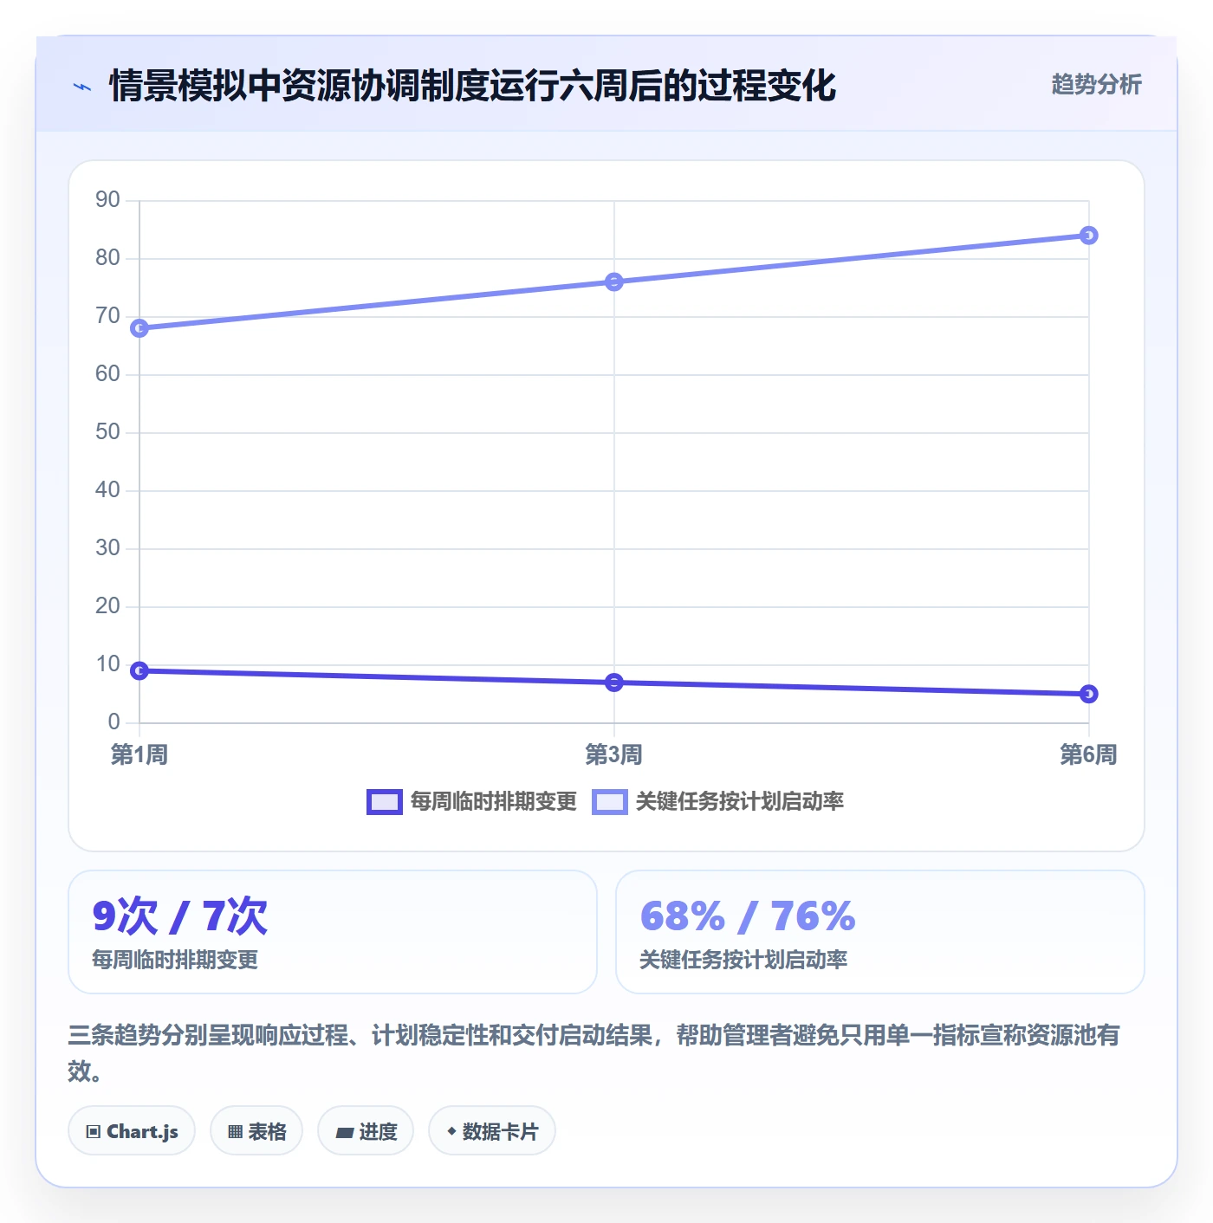Click the 第1周 x-axis label
The width and height of the screenshot is (1213, 1223).
point(139,754)
